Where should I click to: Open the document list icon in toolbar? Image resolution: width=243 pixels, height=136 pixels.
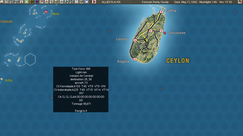[x=7, y=2]
